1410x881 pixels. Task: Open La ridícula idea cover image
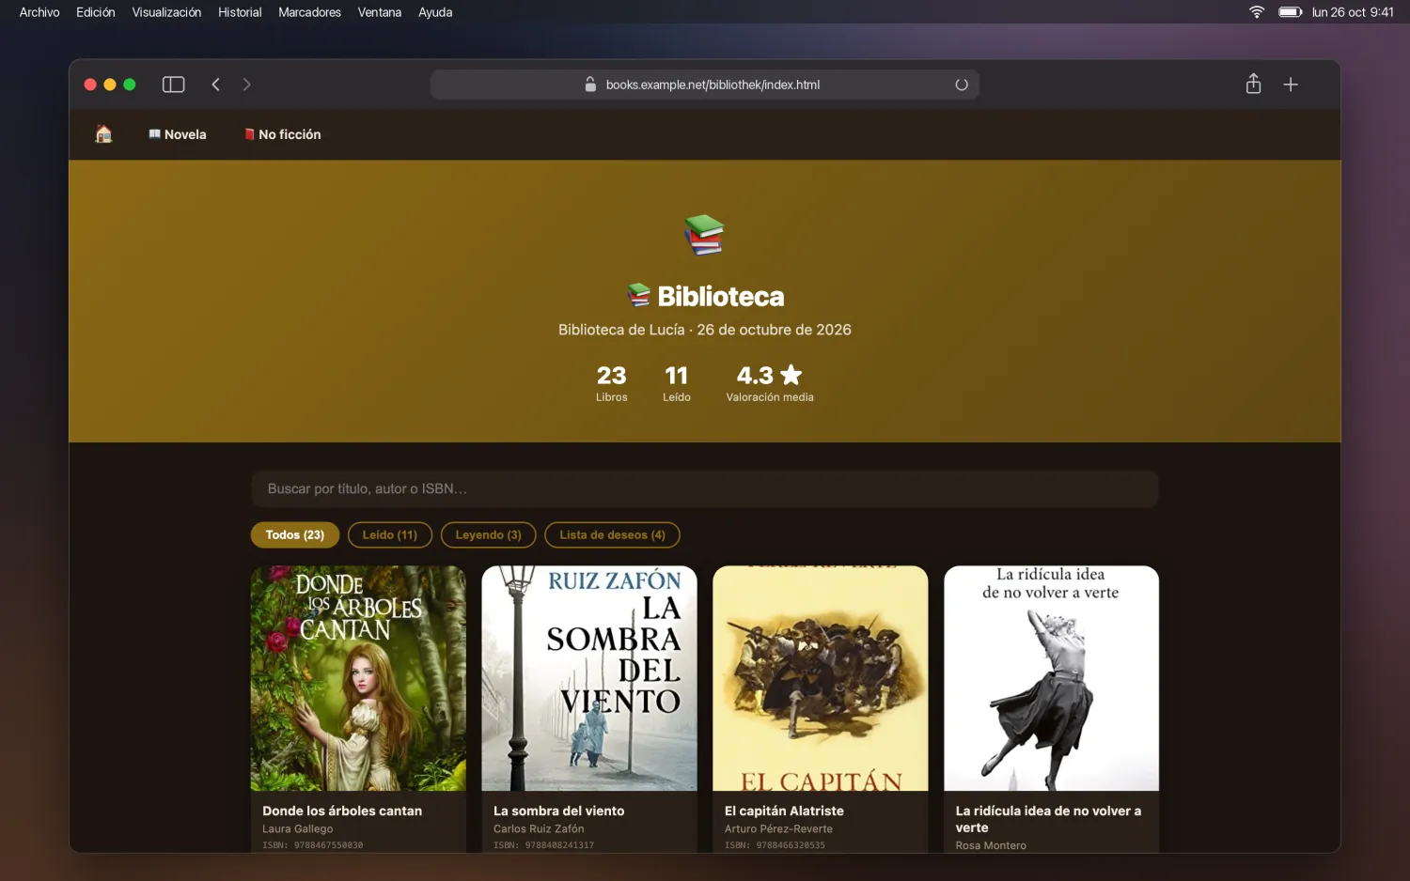point(1052,678)
